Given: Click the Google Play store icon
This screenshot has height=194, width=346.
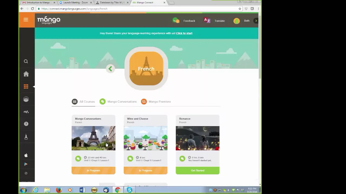Looking at the screenshot, I should tap(26, 164).
